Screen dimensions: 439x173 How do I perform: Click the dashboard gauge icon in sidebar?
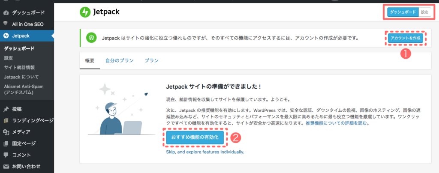coord(6,13)
